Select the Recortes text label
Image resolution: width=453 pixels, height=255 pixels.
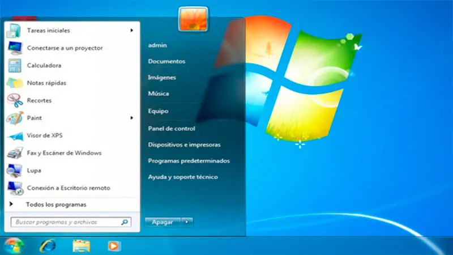(x=39, y=101)
